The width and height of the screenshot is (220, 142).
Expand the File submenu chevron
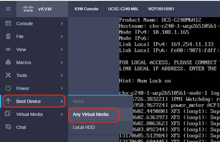click(62, 37)
